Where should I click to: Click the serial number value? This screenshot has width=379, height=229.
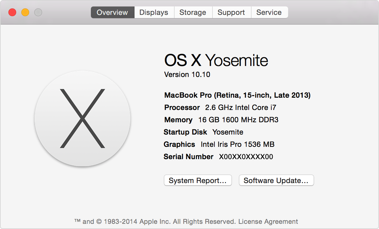point(246,157)
